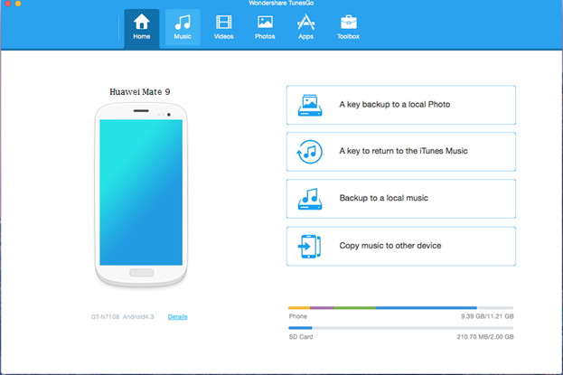Click the copy music to device icon
Screen dimensions: 563x375
(x=309, y=246)
